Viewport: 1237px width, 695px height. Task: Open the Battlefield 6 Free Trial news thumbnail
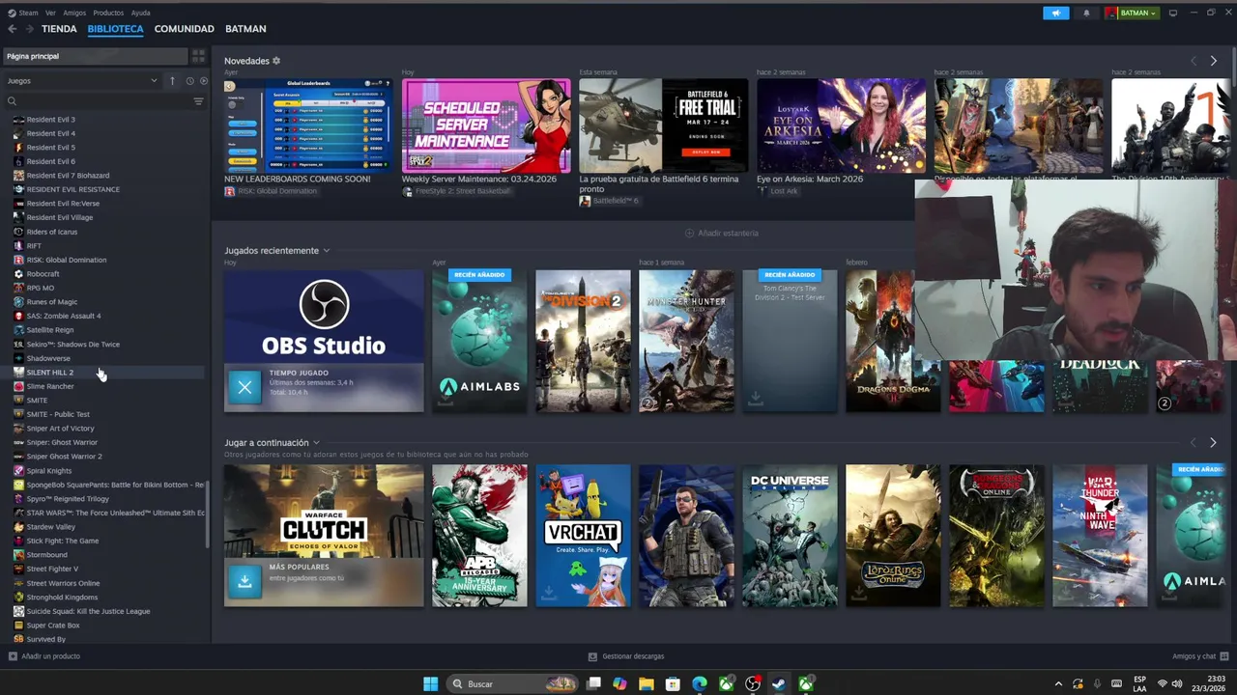(x=664, y=125)
